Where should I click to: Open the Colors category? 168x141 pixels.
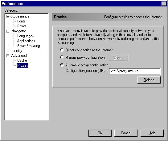(x=22, y=26)
